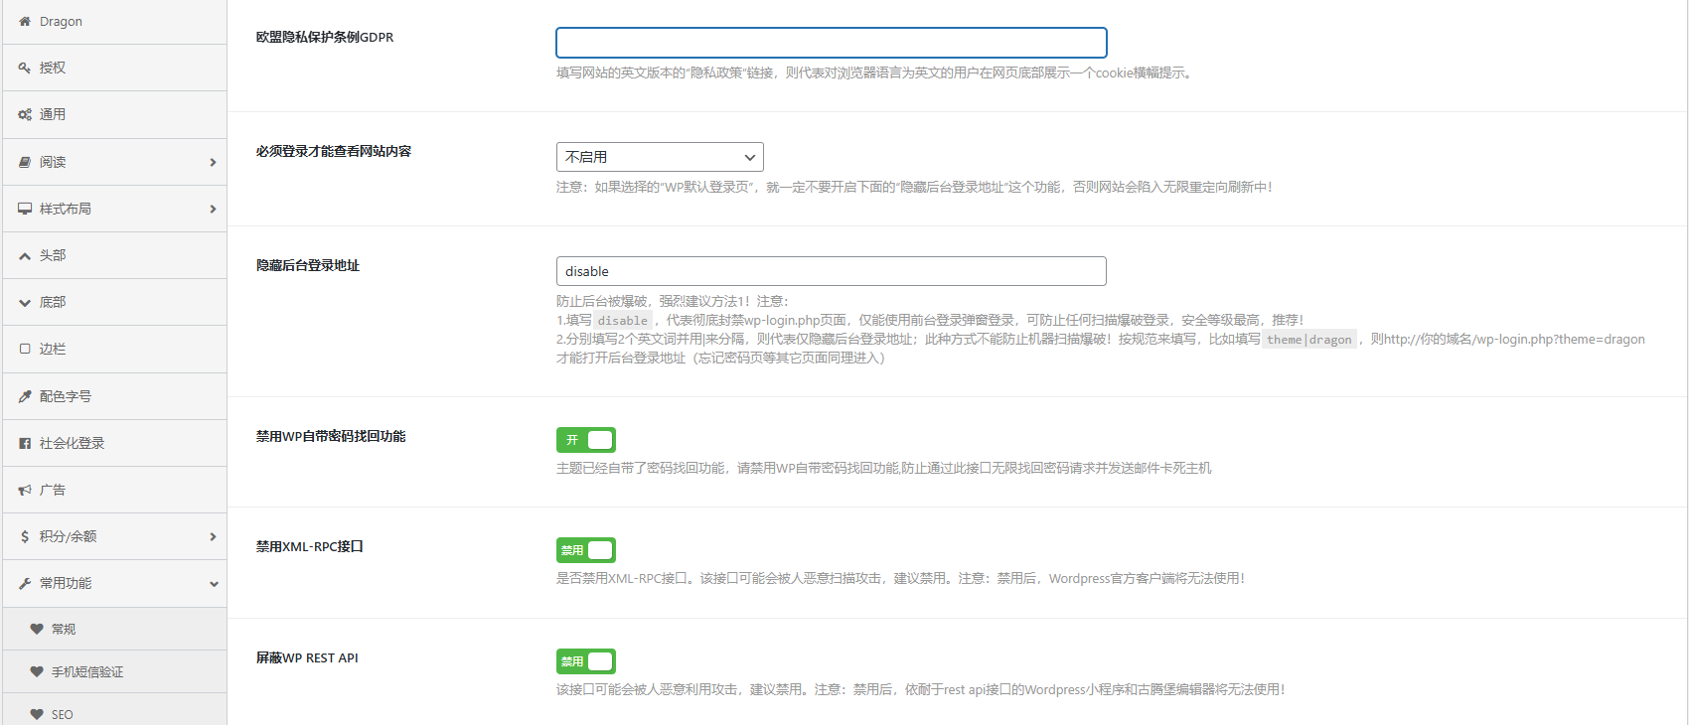1689x725 pixels.
Task: Open the 手机短信验证 submenu item
Action: point(87,672)
